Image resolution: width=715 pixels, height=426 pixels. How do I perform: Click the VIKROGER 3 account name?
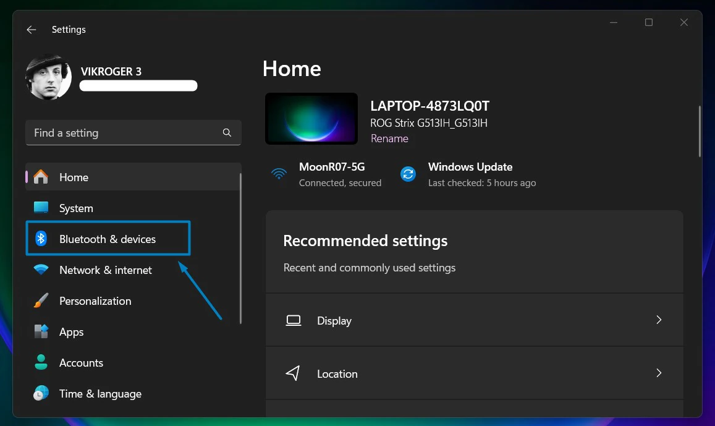pyautogui.click(x=111, y=72)
